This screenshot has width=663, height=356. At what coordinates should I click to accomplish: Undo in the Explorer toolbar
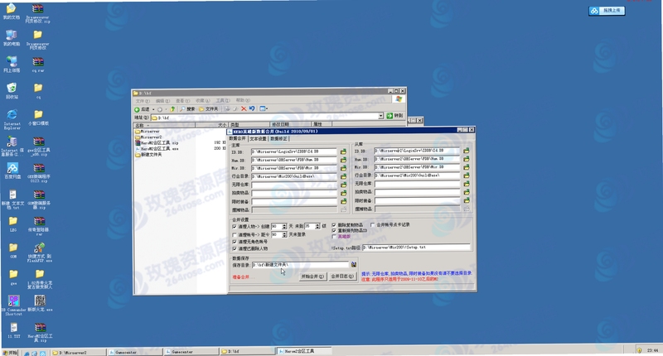(x=252, y=108)
